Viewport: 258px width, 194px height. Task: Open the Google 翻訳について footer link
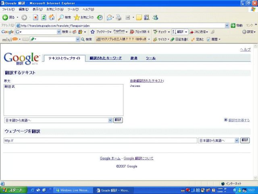(x=138, y=158)
